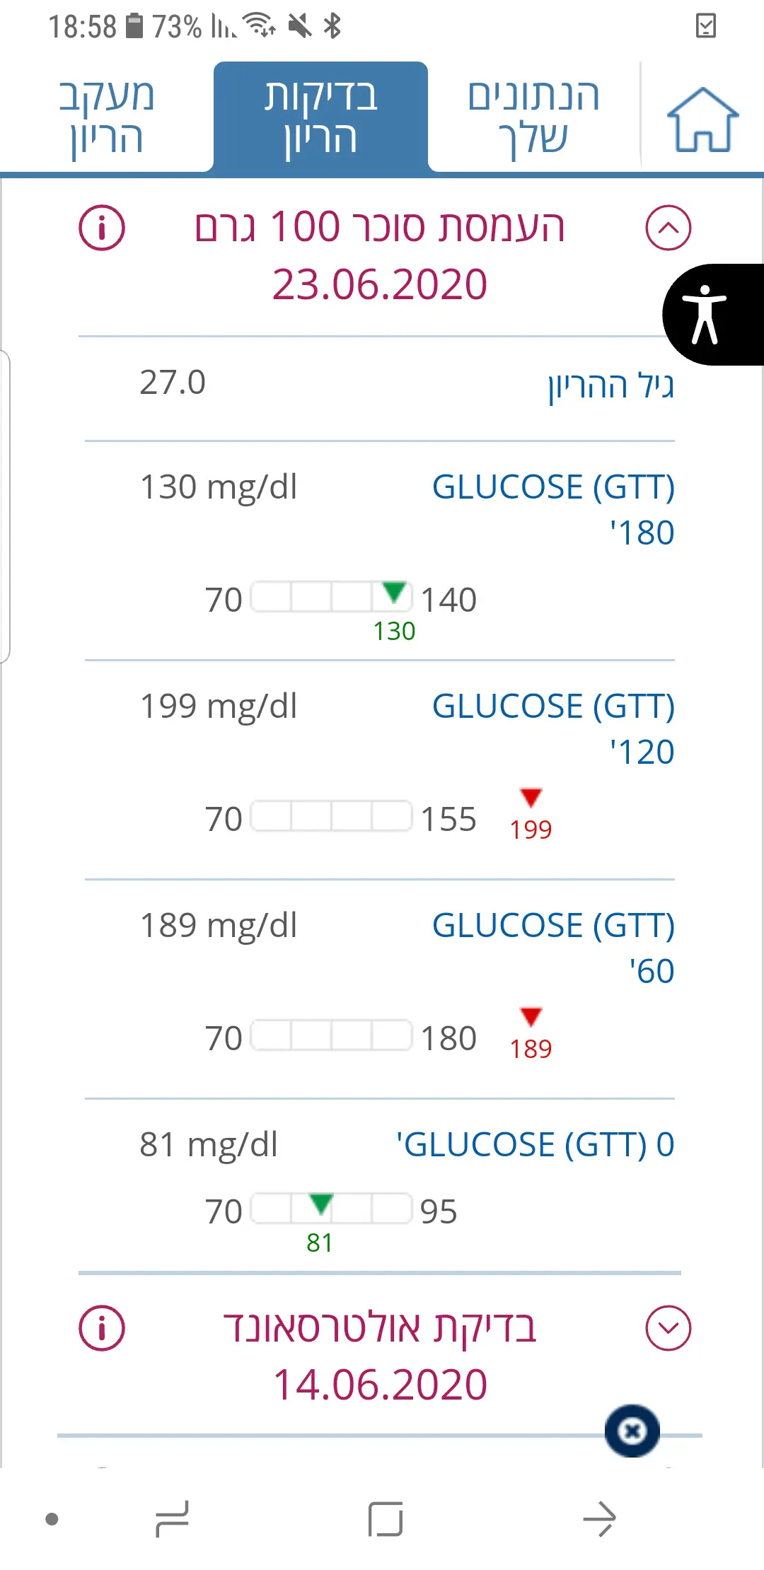Tap the 70–140 range bar for GTT 180'

pos(331,597)
